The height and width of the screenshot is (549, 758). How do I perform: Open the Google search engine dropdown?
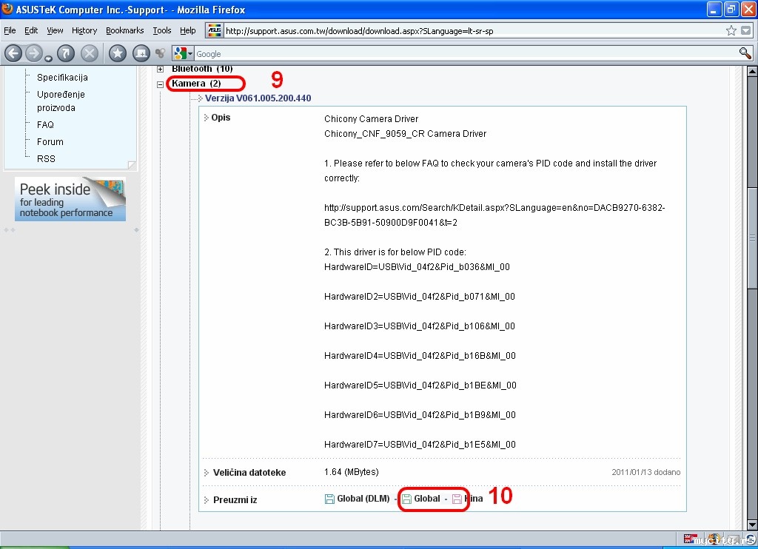coord(184,54)
